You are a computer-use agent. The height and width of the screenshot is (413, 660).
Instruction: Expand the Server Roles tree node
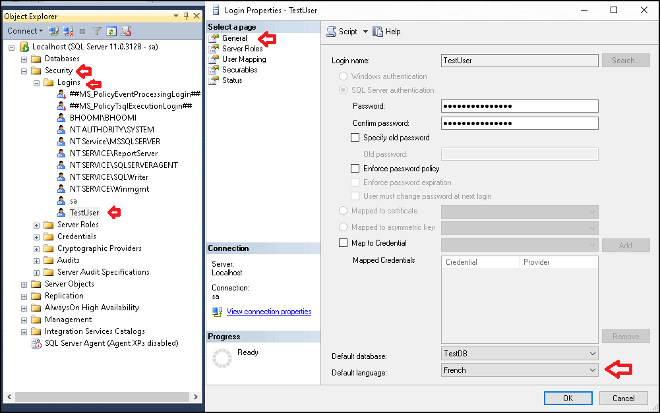coord(37,225)
